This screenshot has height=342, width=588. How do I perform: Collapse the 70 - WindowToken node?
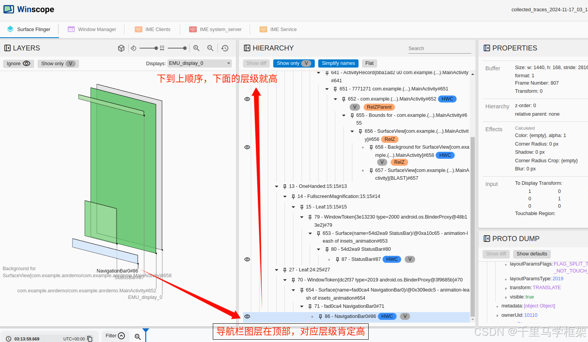click(285, 280)
